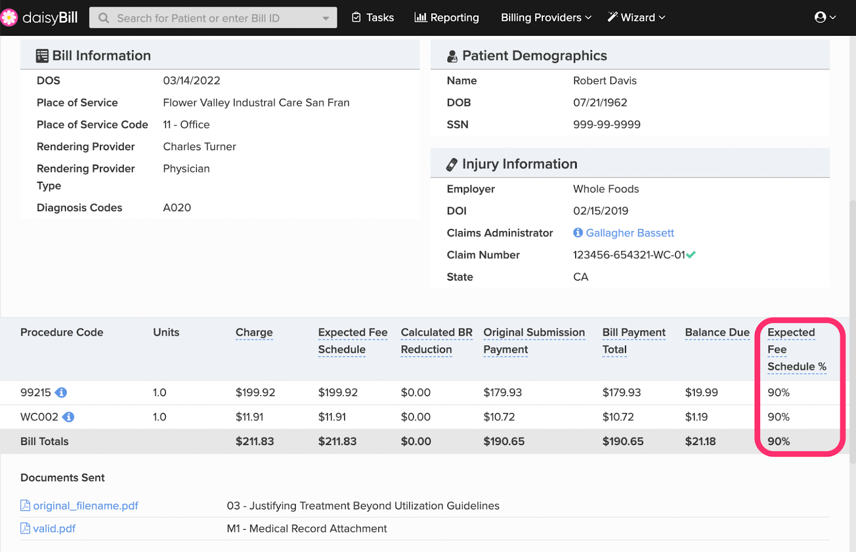Viewport: 856px width, 552px height.
Task: Click date of birth 07/21/1962
Action: tap(600, 103)
